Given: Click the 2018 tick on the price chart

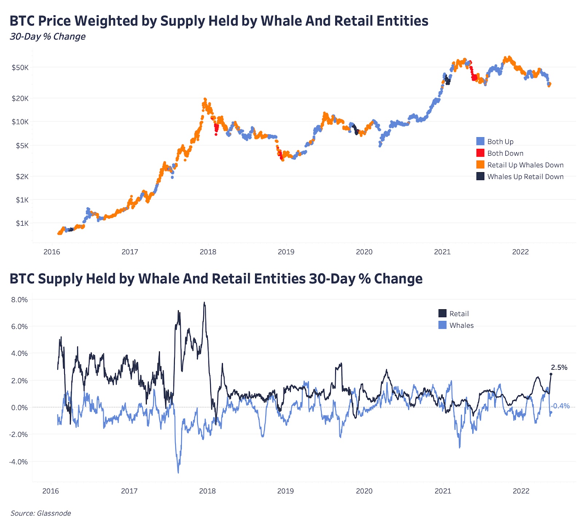Looking at the screenshot, I should pyautogui.click(x=208, y=252).
